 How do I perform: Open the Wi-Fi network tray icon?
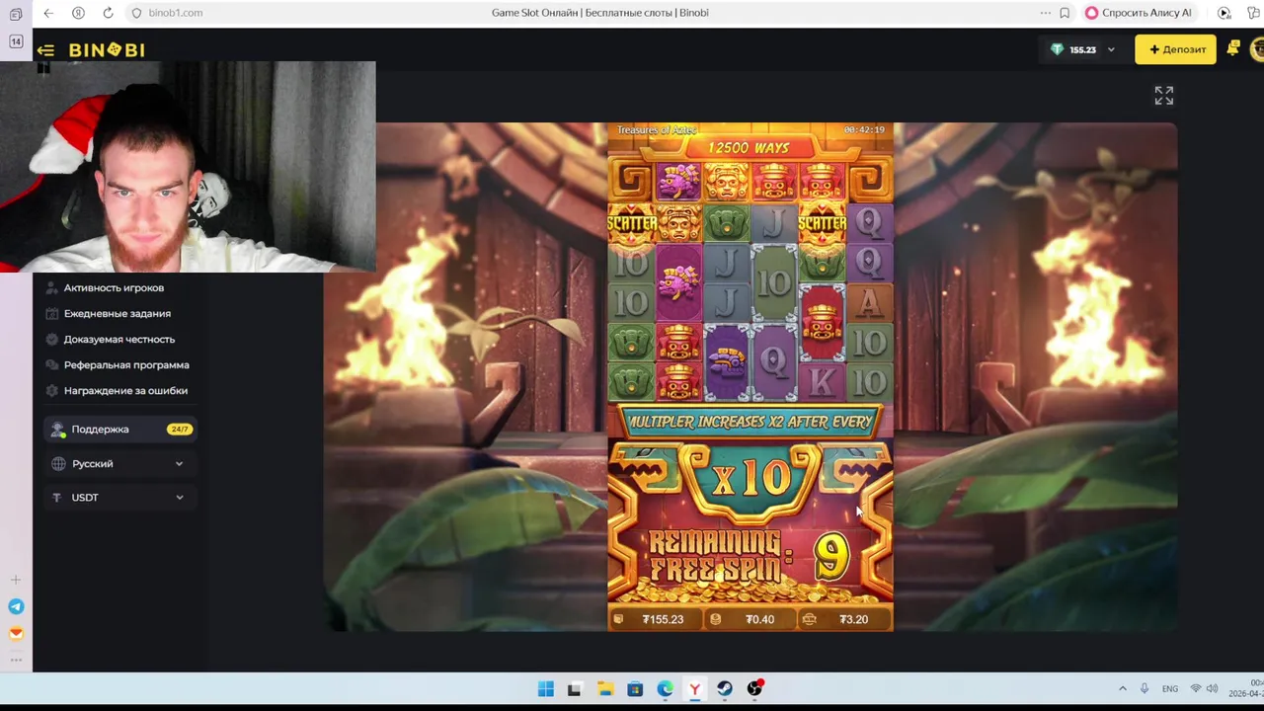click(x=1196, y=688)
